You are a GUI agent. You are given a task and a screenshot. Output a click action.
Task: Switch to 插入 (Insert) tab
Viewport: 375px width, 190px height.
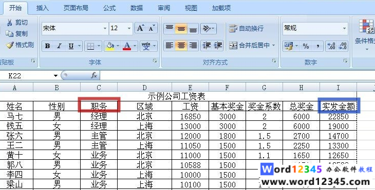click(42, 8)
